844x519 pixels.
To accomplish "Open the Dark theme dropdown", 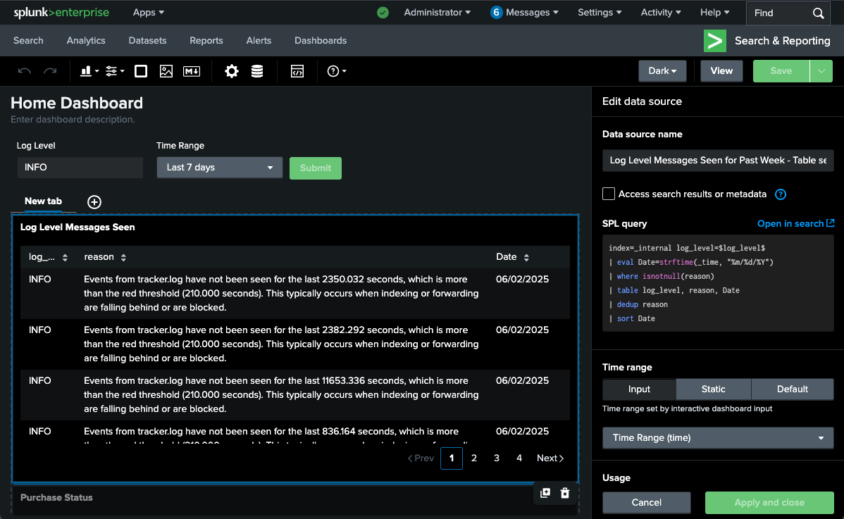I will [x=663, y=71].
